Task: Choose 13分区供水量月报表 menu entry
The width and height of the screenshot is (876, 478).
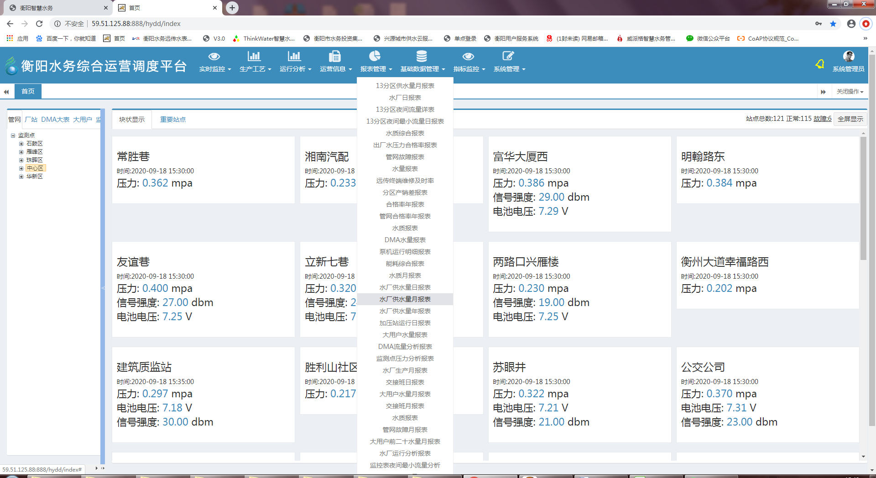Action: click(x=405, y=86)
